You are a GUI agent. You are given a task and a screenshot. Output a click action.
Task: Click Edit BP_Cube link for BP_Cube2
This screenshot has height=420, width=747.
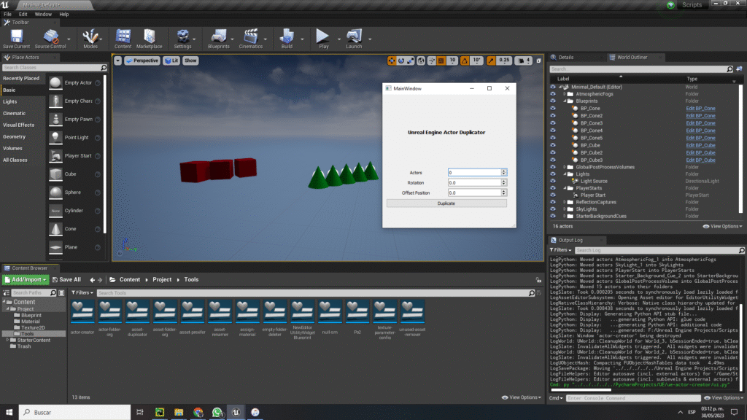pyautogui.click(x=700, y=153)
